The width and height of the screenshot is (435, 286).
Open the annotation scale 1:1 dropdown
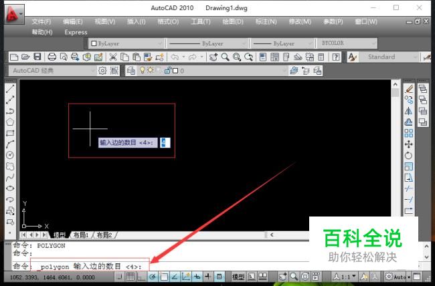[344, 277]
